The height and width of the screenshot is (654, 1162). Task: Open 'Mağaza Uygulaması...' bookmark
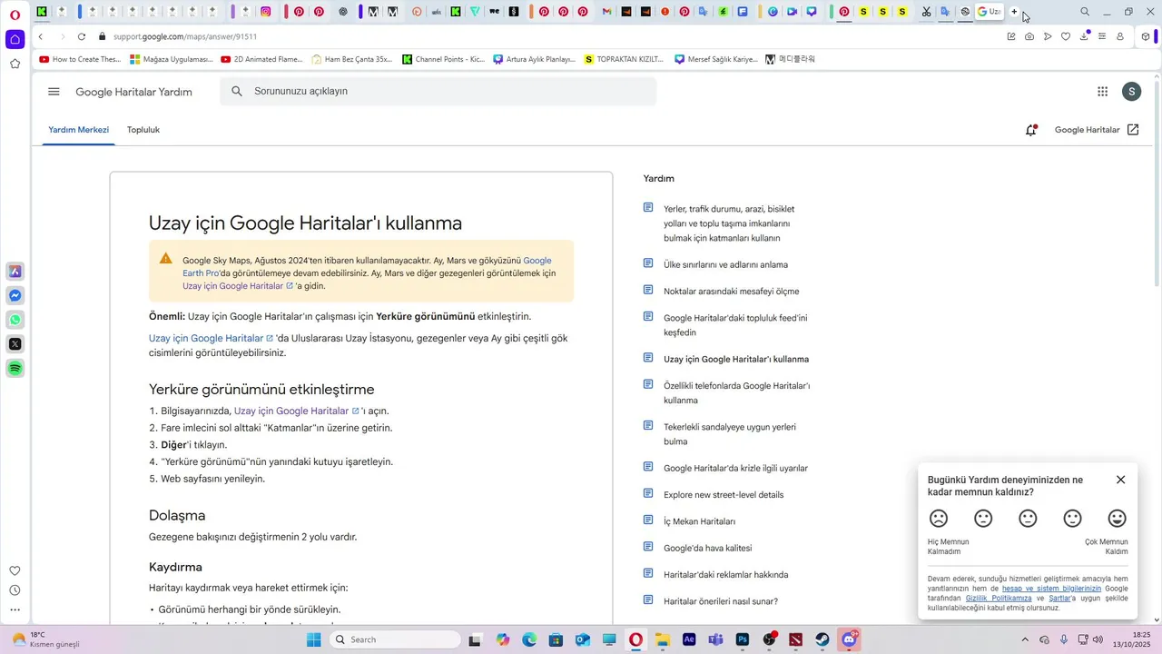[x=171, y=59]
